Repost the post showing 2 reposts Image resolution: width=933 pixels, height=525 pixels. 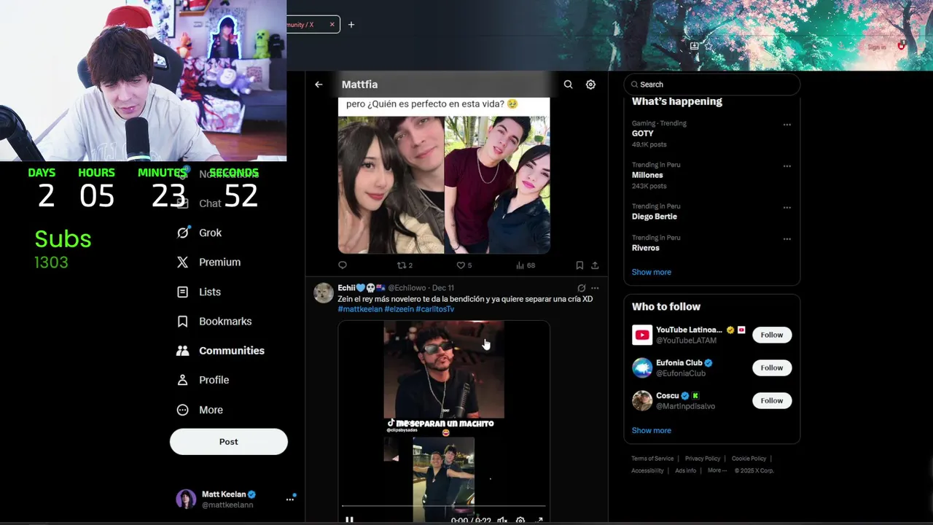[x=405, y=265]
